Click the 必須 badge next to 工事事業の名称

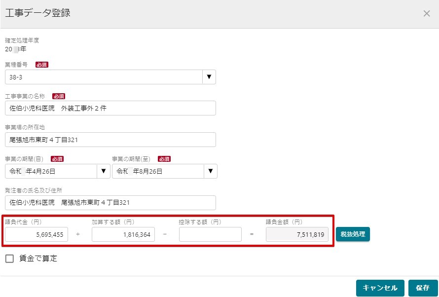59,96
